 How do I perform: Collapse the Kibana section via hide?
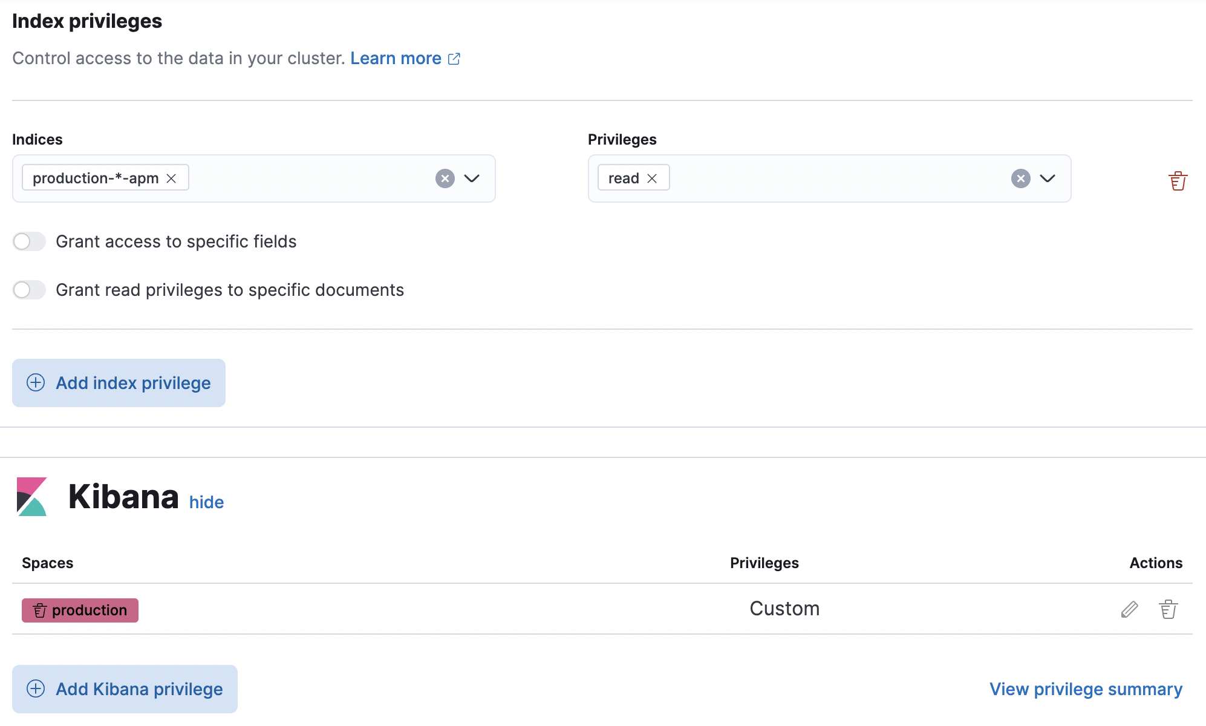206,502
